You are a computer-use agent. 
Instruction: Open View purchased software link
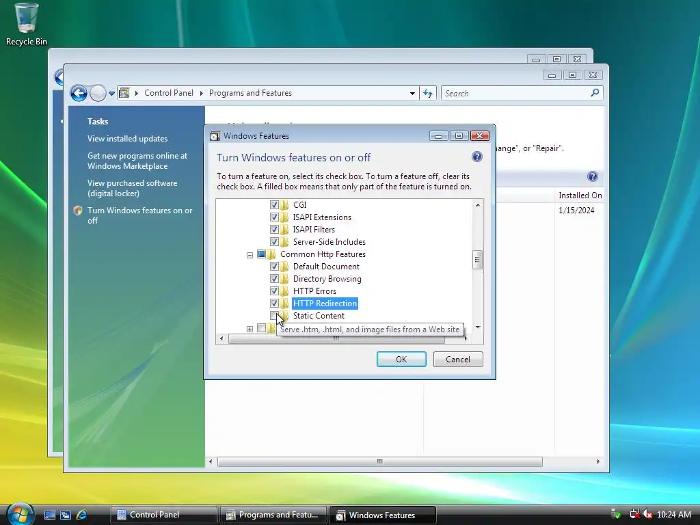[132, 188]
